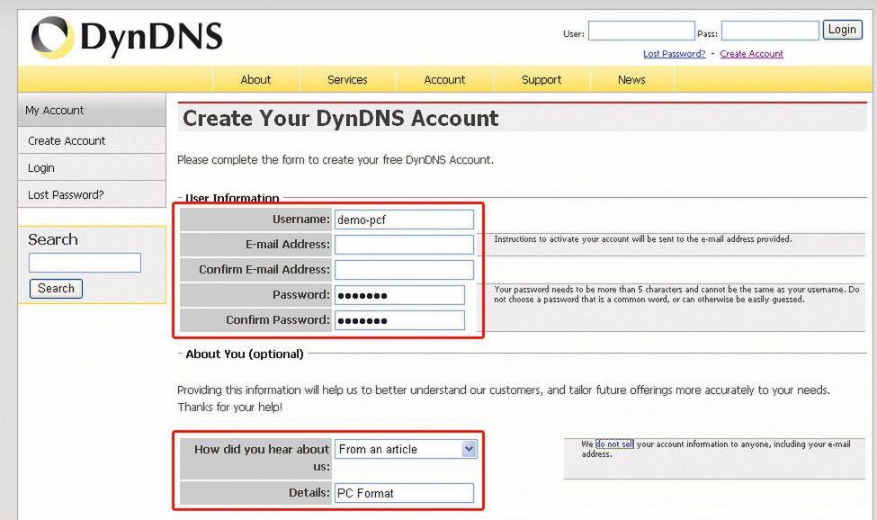Open the News menu
Viewport: 877px width, 520px height.
point(631,79)
